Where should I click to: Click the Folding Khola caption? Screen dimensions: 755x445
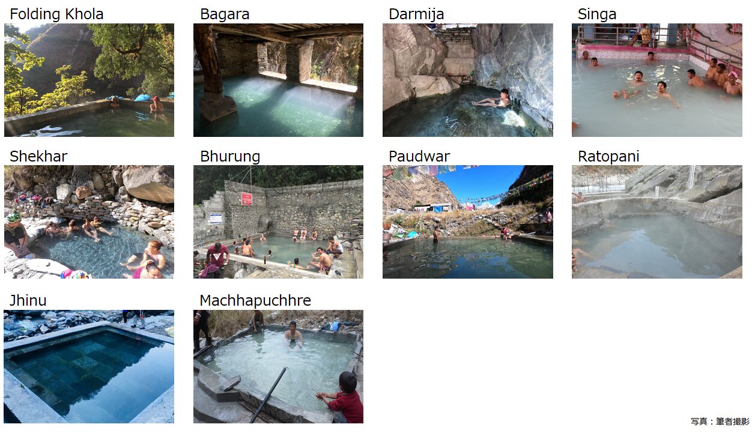pyautogui.click(x=56, y=14)
